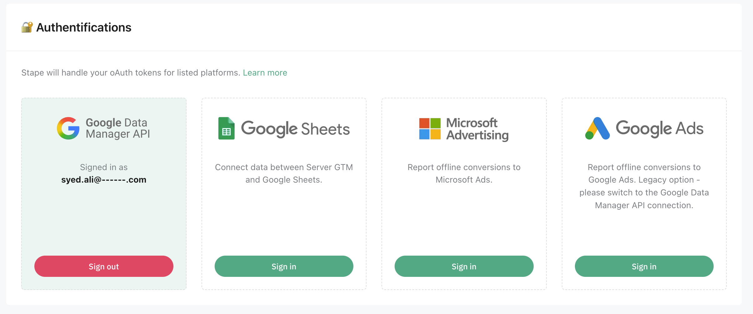Click the Google G logo icon

(x=68, y=128)
